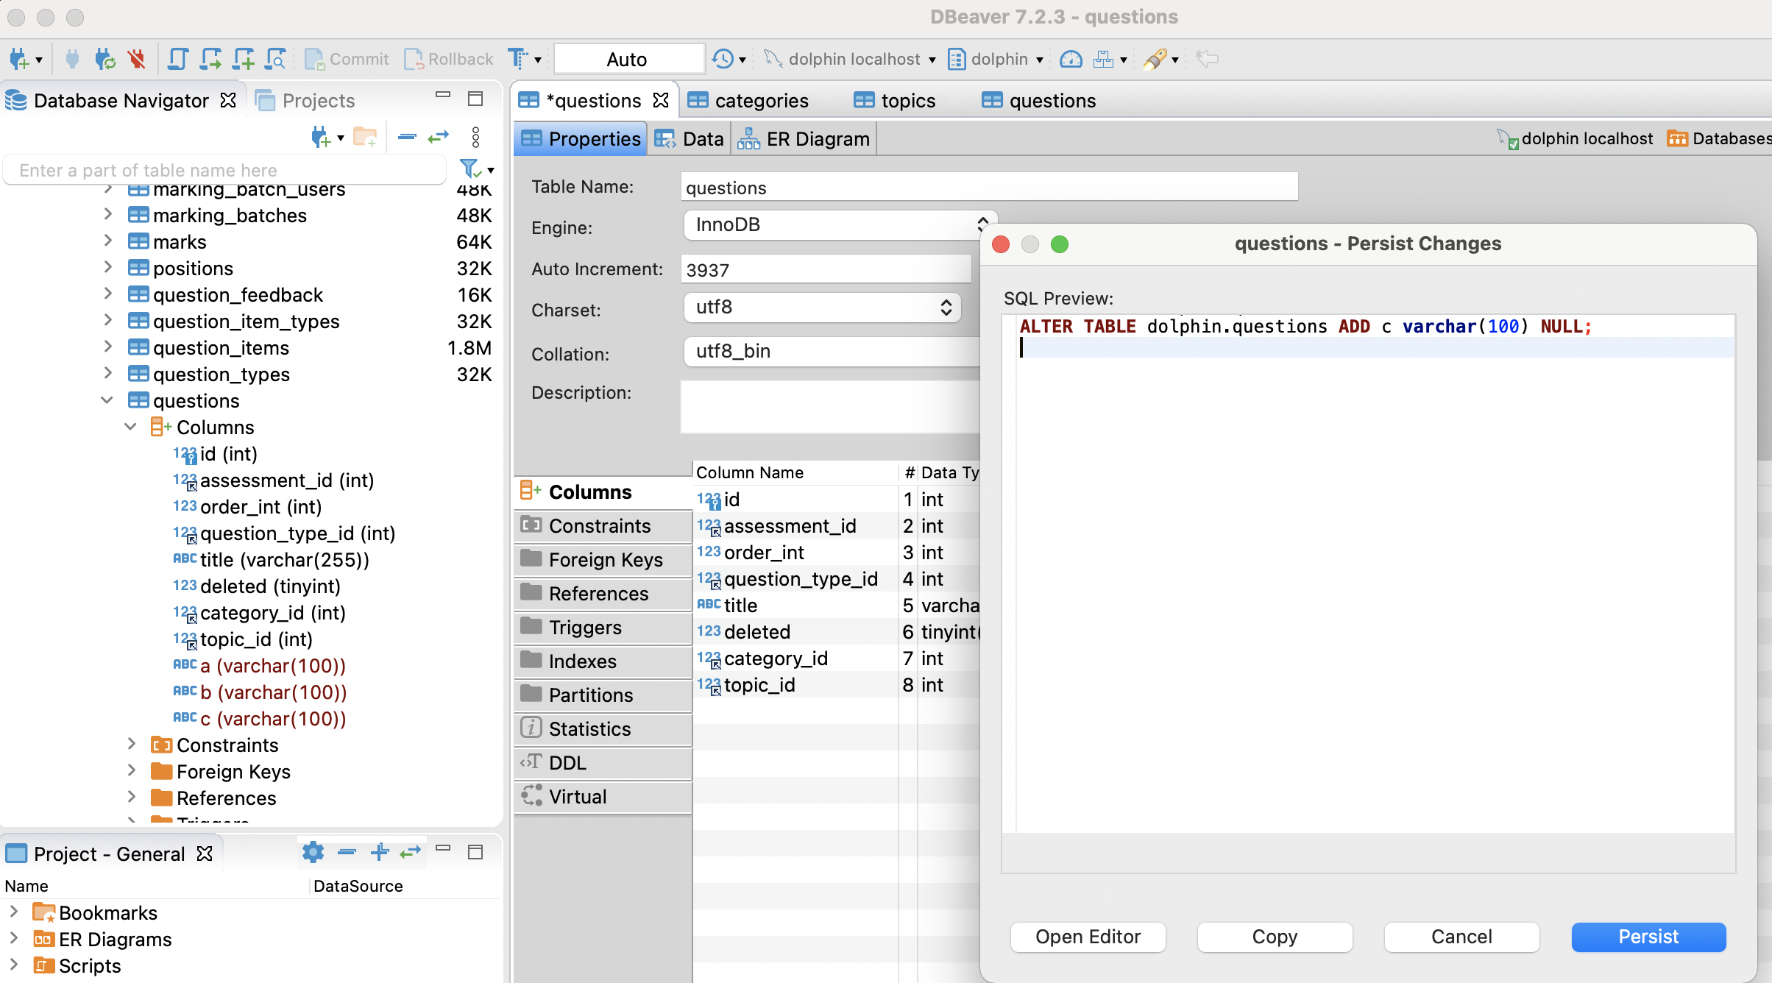Click the disconnect red plug icon

click(136, 59)
